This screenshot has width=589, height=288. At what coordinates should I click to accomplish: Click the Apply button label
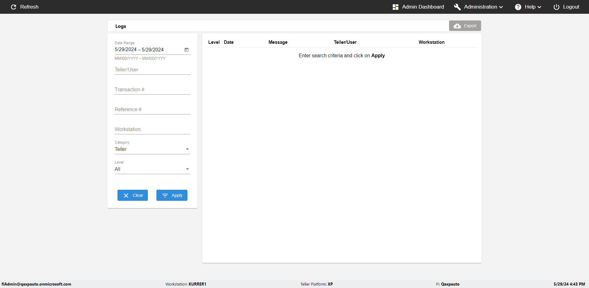pyautogui.click(x=177, y=195)
